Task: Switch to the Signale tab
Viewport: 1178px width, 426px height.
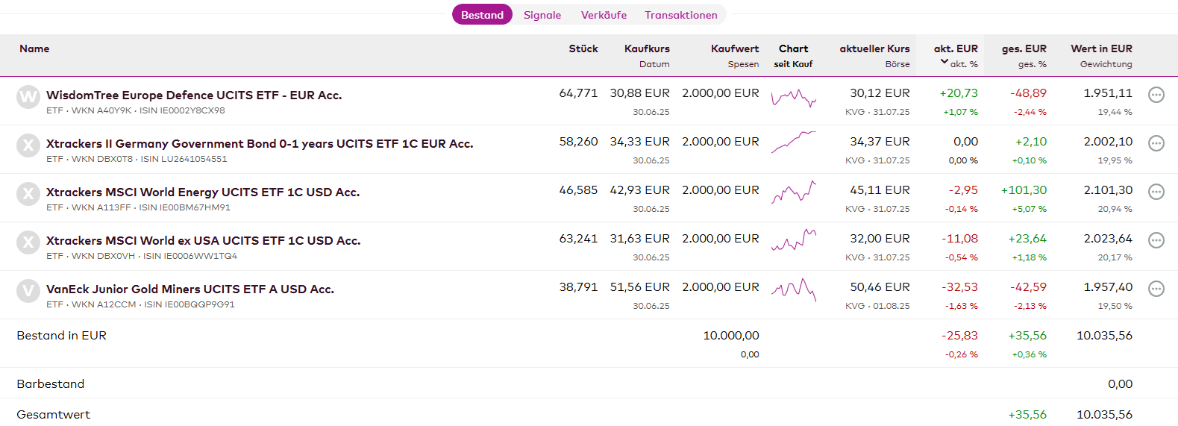Action: coord(542,15)
